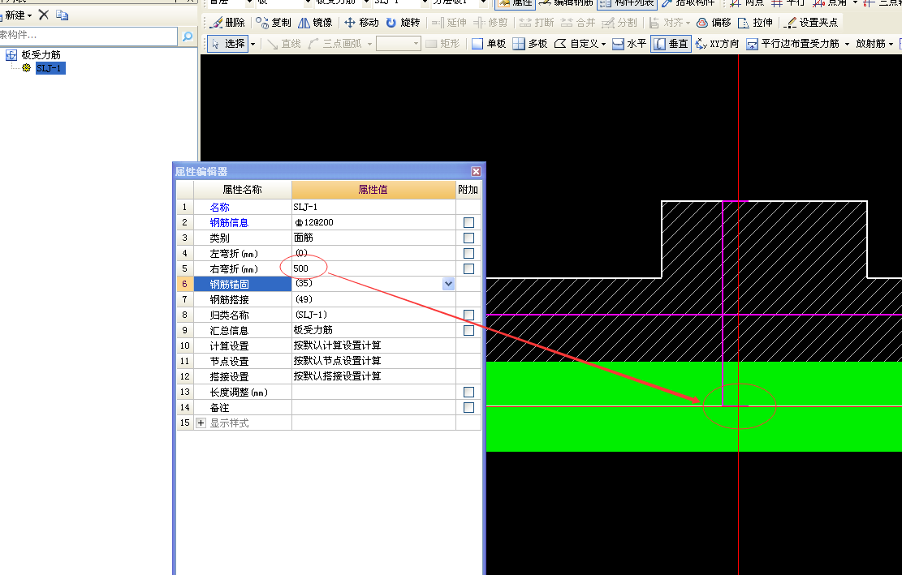Click the 钢筋搭接 value cell (49)
This screenshot has width=902, height=575.
pyautogui.click(x=373, y=299)
